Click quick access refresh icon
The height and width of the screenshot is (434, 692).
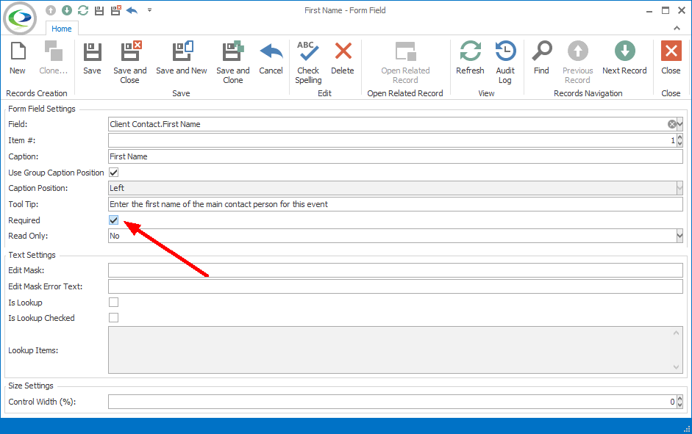pos(83,10)
